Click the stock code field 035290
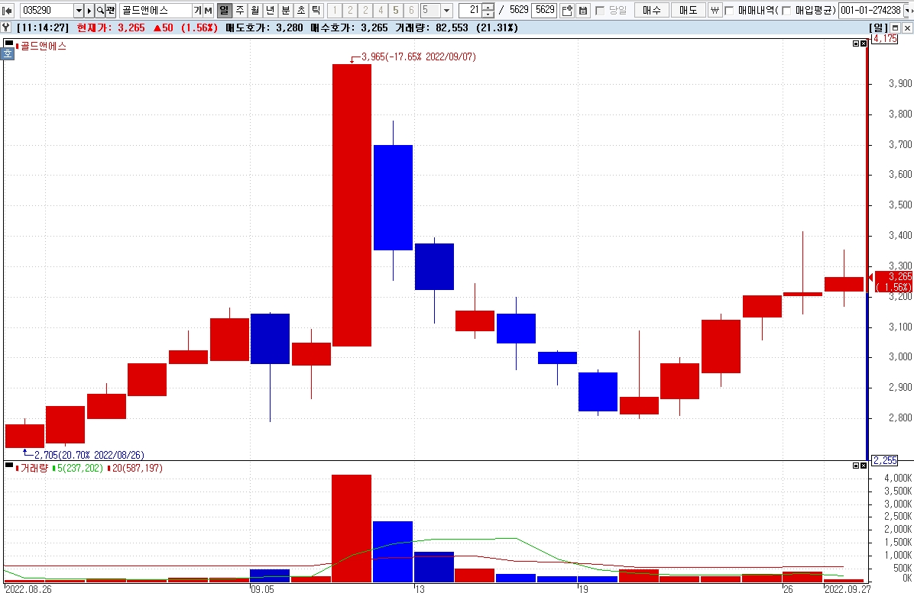Screen dimensions: 914x593 pyautogui.click(x=47, y=11)
